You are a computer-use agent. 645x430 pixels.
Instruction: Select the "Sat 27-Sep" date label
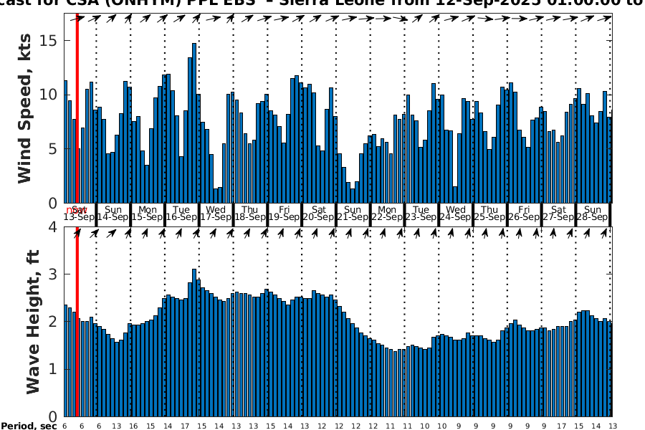(558, 213)
